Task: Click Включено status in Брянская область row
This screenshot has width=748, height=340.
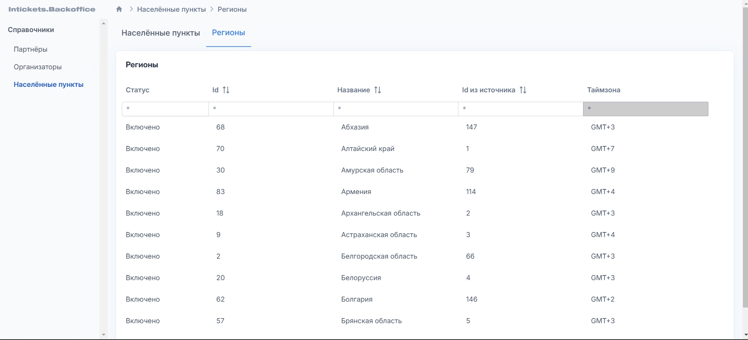Action: (143, 321)
